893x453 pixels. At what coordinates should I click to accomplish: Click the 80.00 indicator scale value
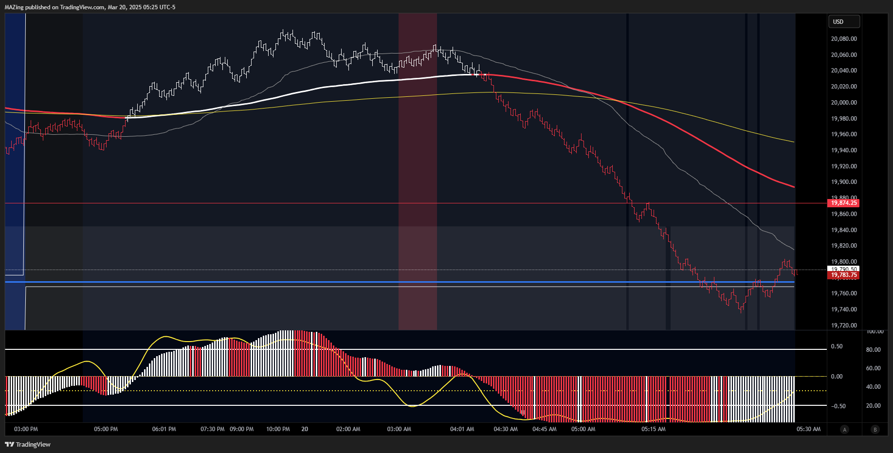click(874, 350)
